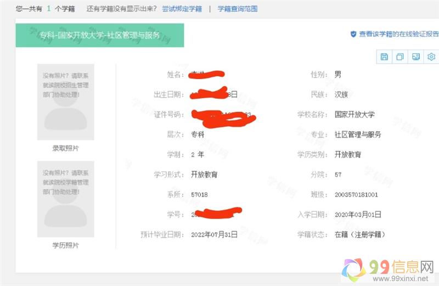Click the 录取照片 caption label

click(65, 148)
